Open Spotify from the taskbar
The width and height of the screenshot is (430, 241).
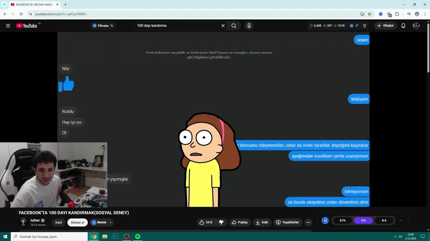[138, 237]
